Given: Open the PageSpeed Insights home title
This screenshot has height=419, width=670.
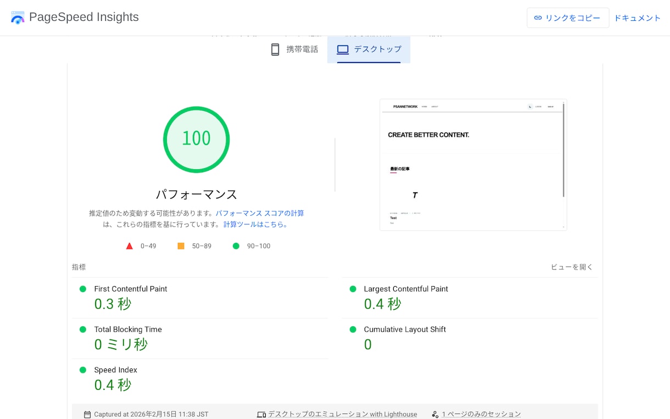Looking at the screenshot, I should pyautogui.click(x=84, y=17).
